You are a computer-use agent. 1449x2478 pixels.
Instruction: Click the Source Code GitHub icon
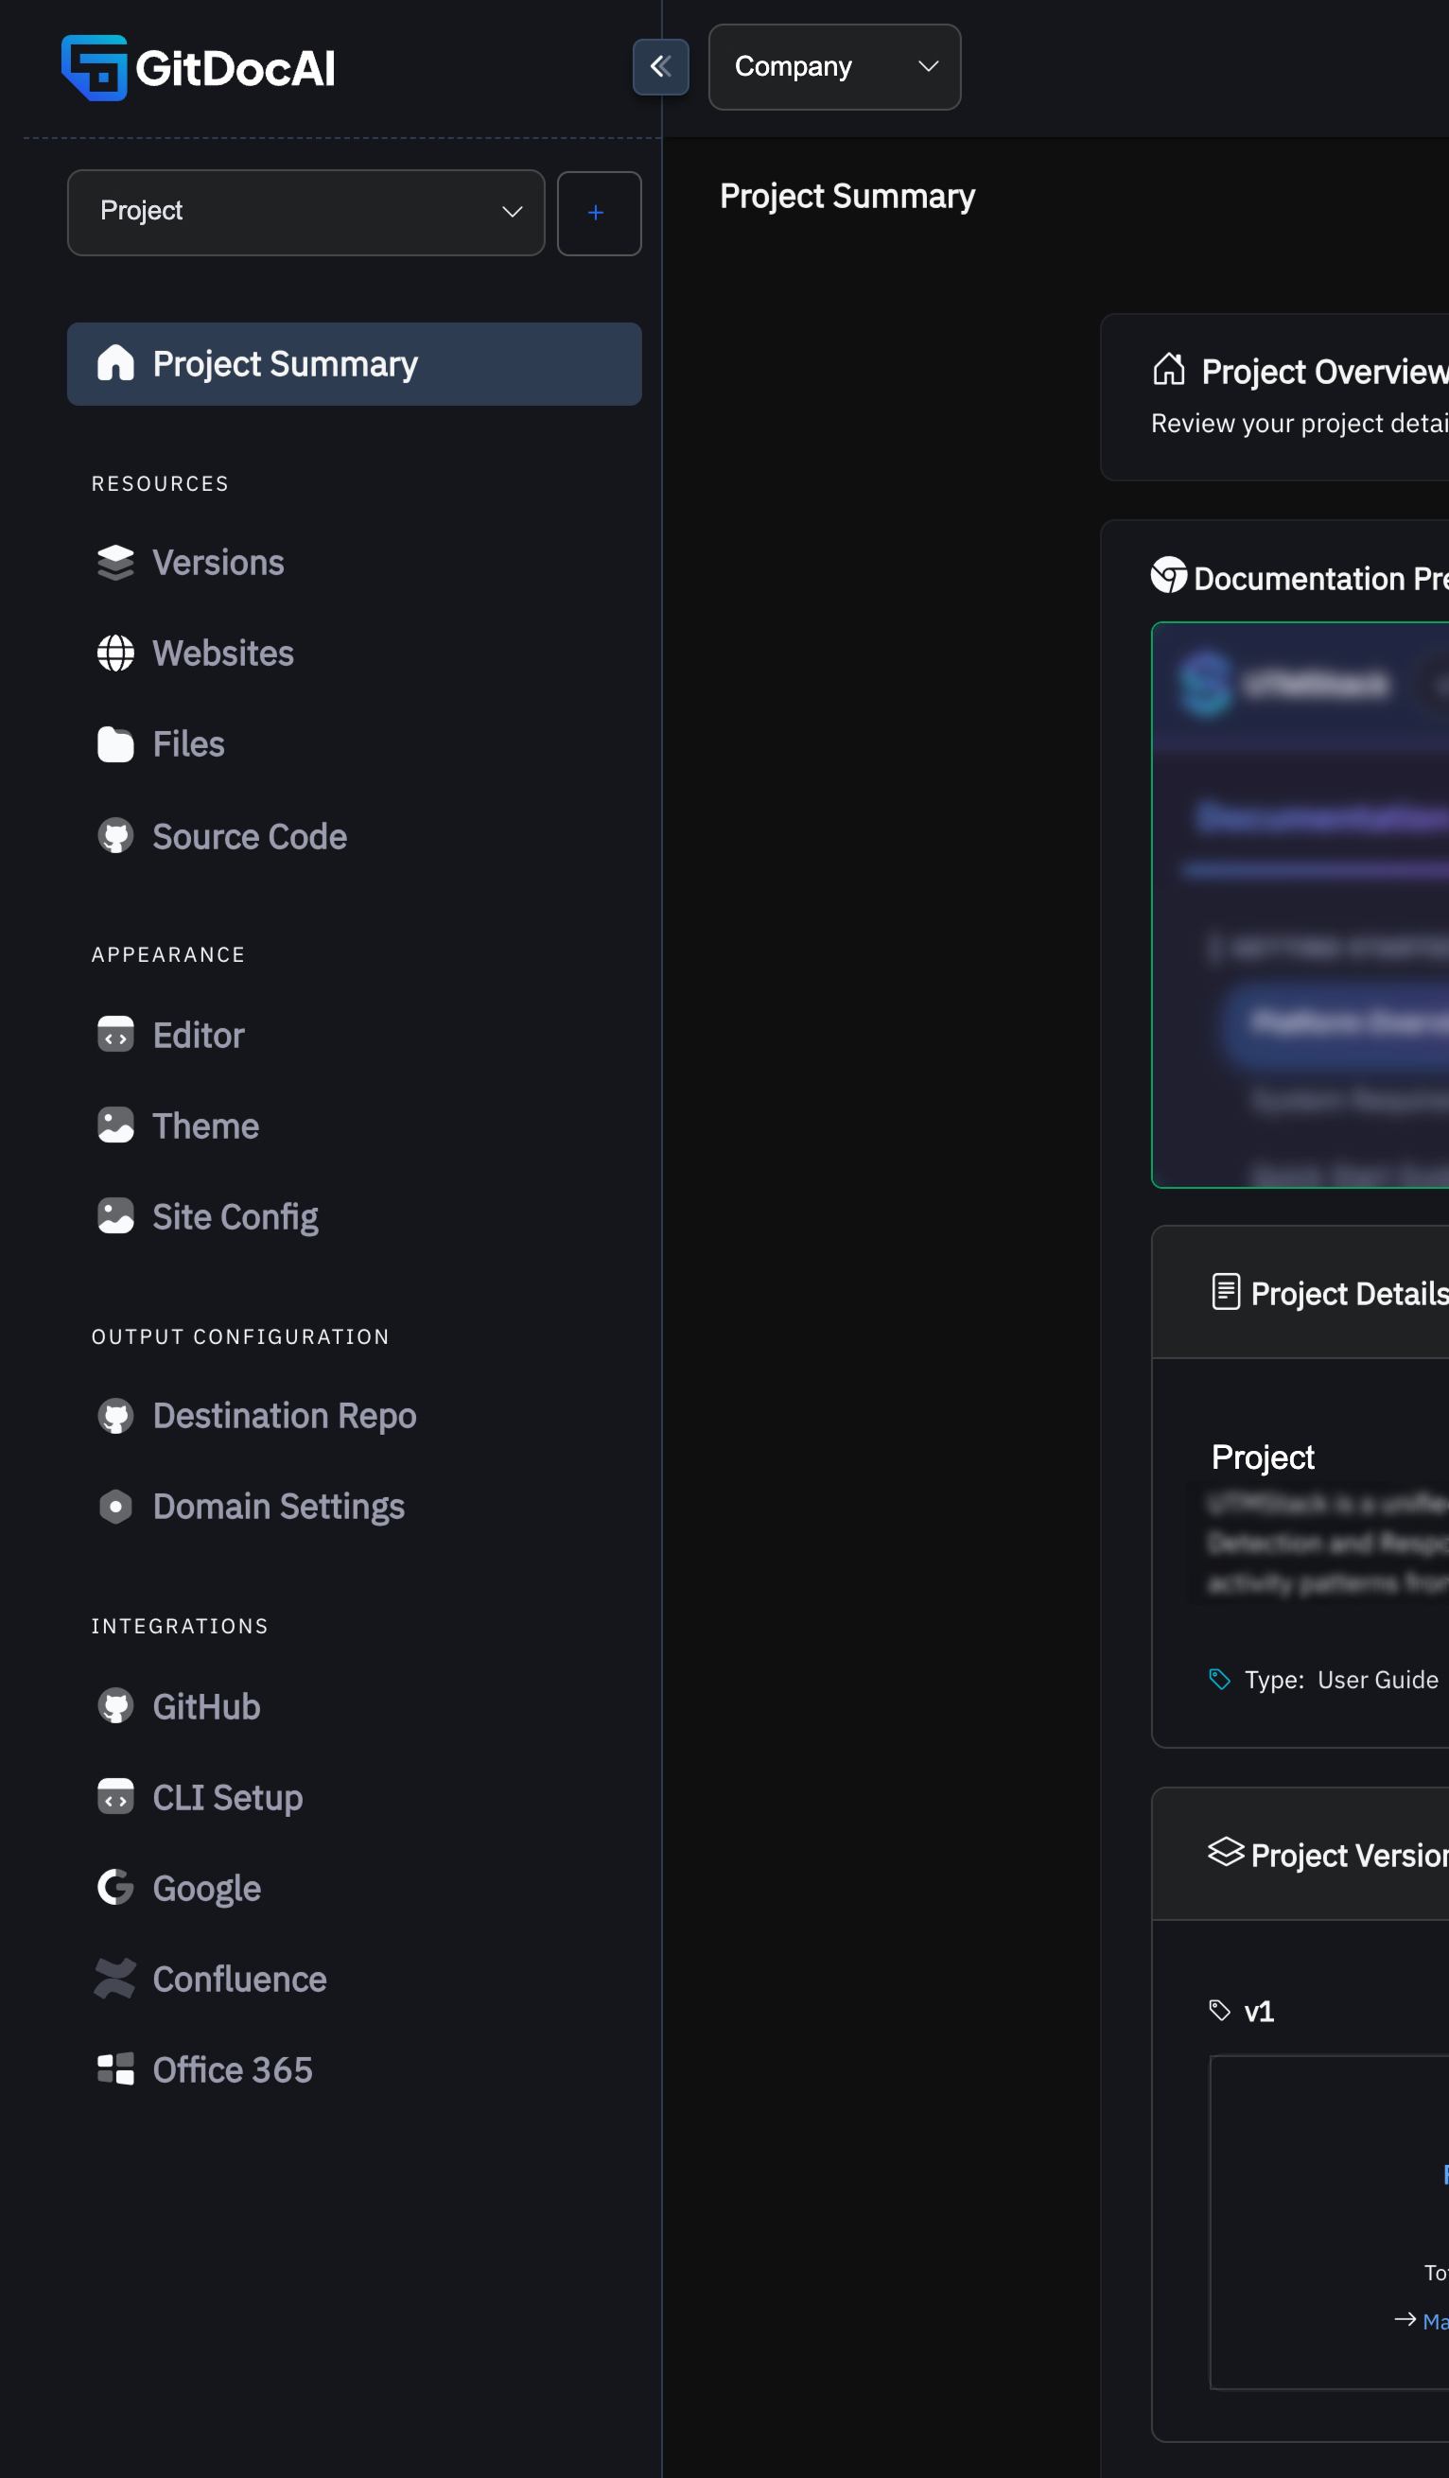click(115, 836)
